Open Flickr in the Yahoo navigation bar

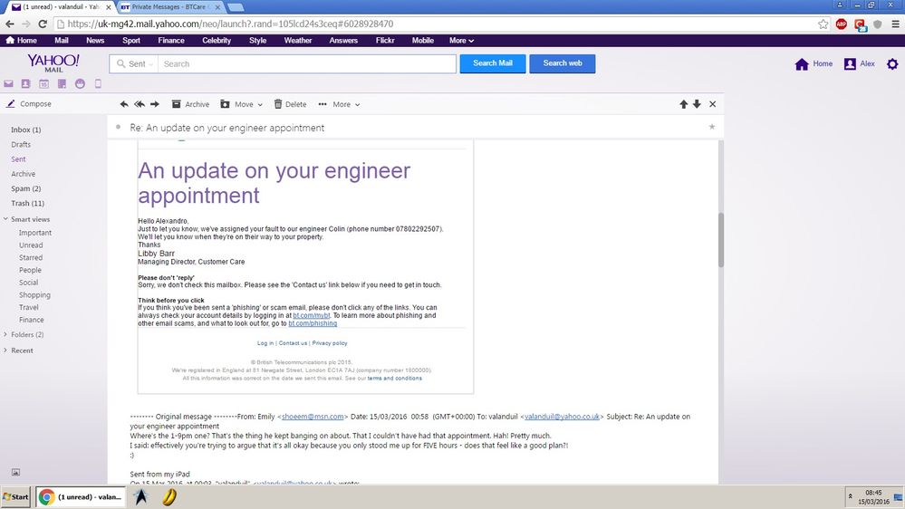pos(385,41)
